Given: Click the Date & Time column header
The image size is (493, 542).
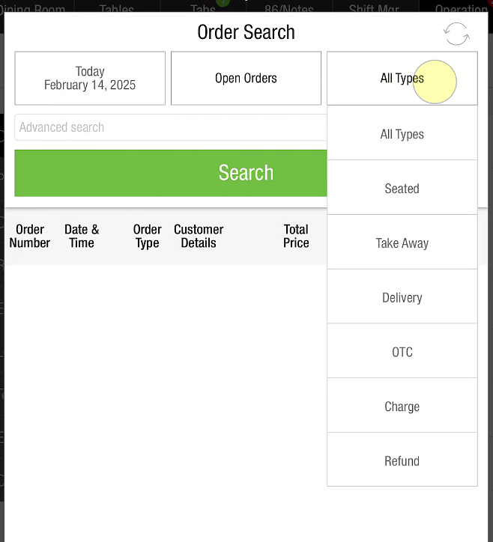Looking at the screenshot, I should point(82,236).
